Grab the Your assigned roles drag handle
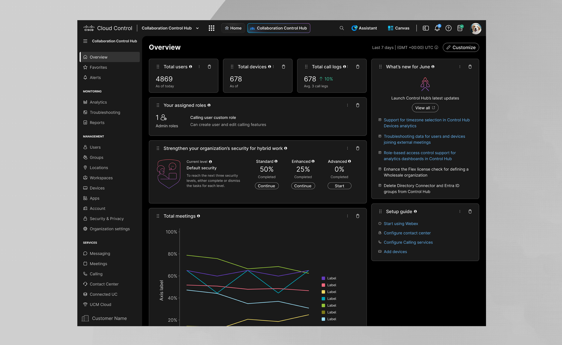 [158, 105]
